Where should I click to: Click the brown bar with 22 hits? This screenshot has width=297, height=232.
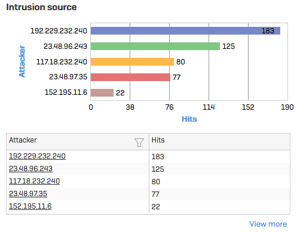pyautogui.click(x=102, y=92)
